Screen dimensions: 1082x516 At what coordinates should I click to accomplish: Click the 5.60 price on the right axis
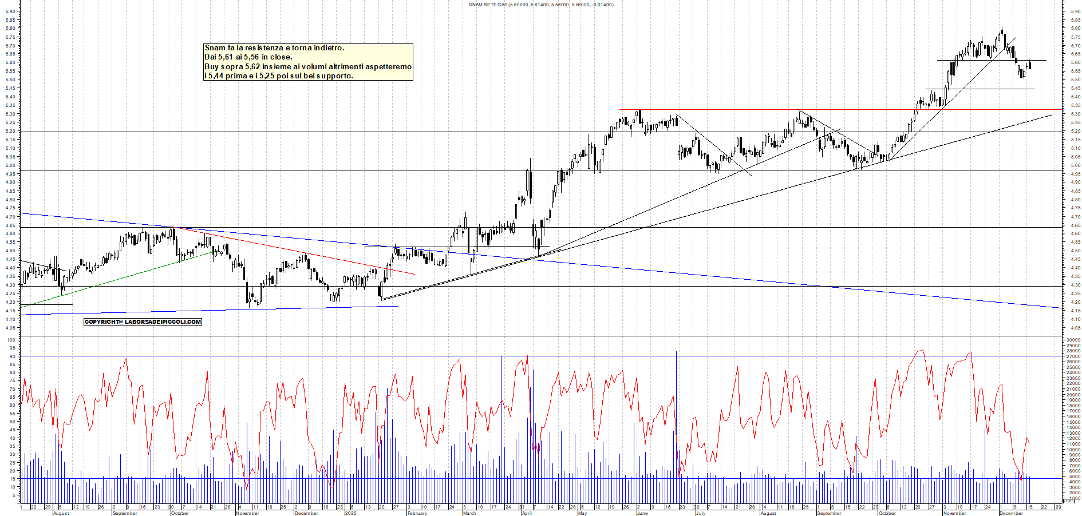point(1076,62)
